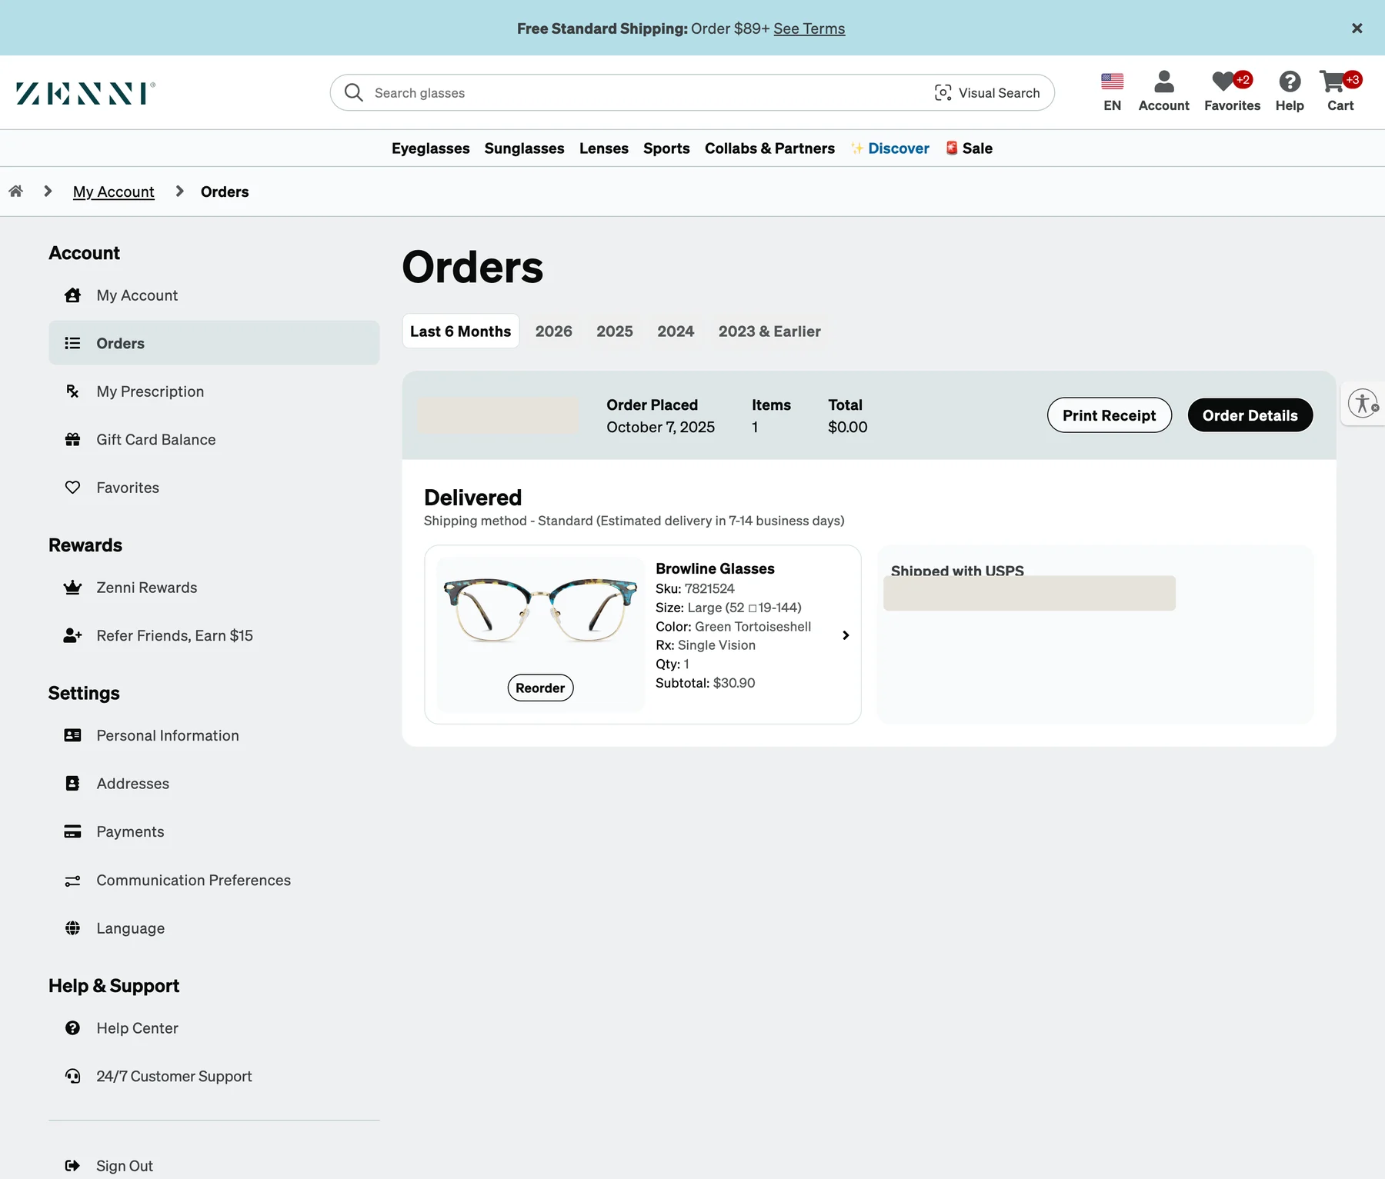This screenshot has height=1179, width=1385.
Task: Open the 2023 & Earlier tab
Action: coord(769,331)
